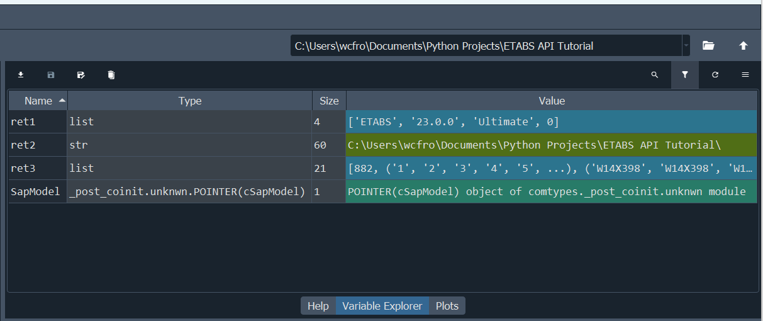This screenshot has width=763, height=321.
Task: Click the Value column header
Action: click(552, 101)
